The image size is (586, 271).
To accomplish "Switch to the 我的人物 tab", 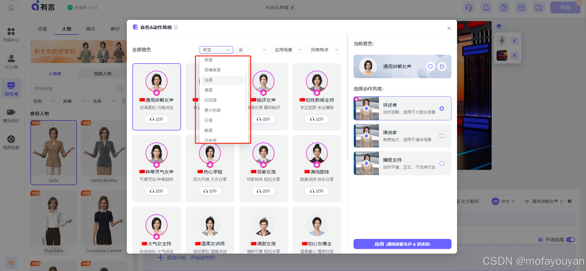I will tap(103, 74).
